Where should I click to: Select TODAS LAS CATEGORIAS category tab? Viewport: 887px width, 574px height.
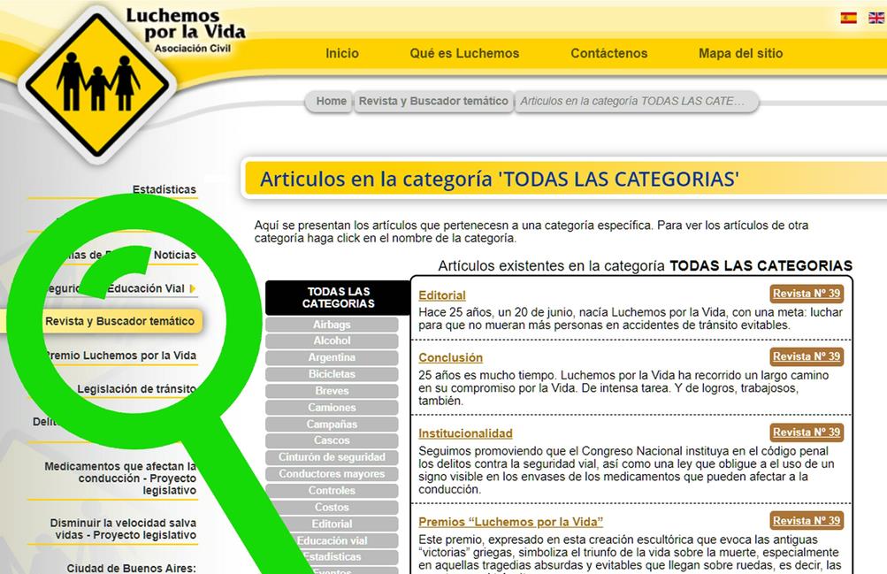338,297
